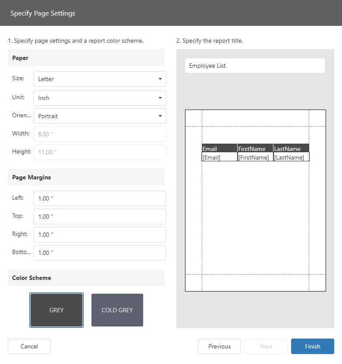
Task: Click the [Email] data cell in preview
Action: tap(220, 157)
